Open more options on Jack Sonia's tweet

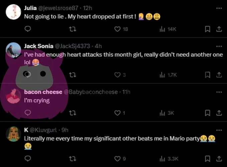click(x=219, y=46)
